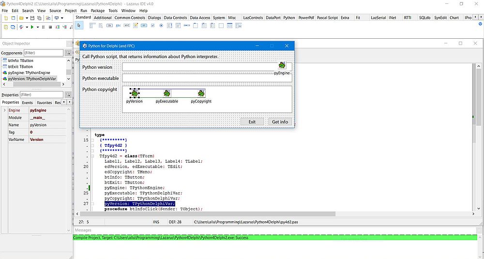This screenshot has height=259, width=484.
Task: Click the View Forms icon
Action: 13,27
